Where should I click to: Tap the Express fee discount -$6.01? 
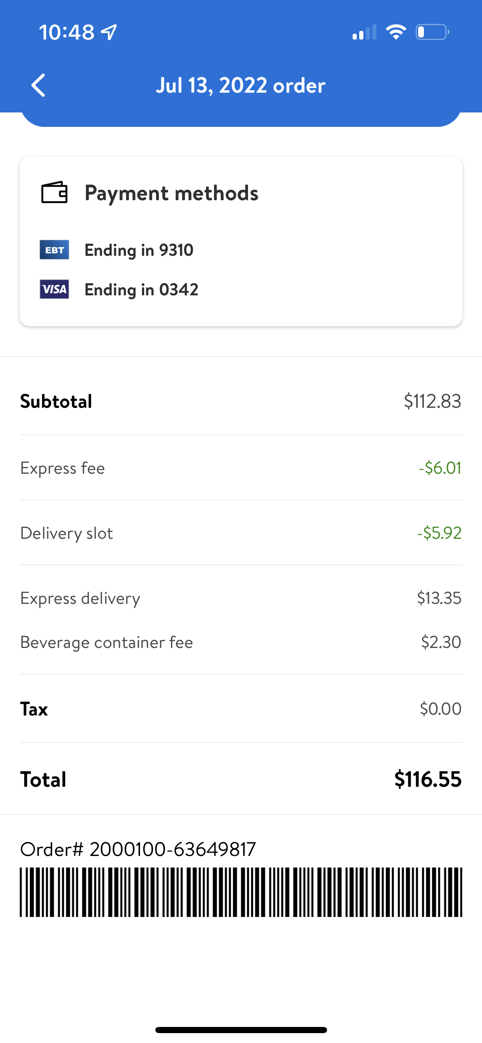440,468
